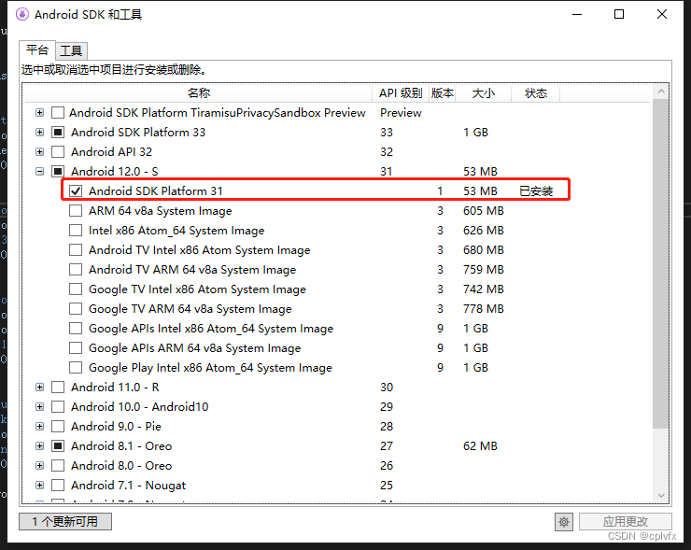This screenshot has height=550, width=691.
Task: Check the Android 9.0 - Pie checkbox
Action: click(x=58, y=427)
